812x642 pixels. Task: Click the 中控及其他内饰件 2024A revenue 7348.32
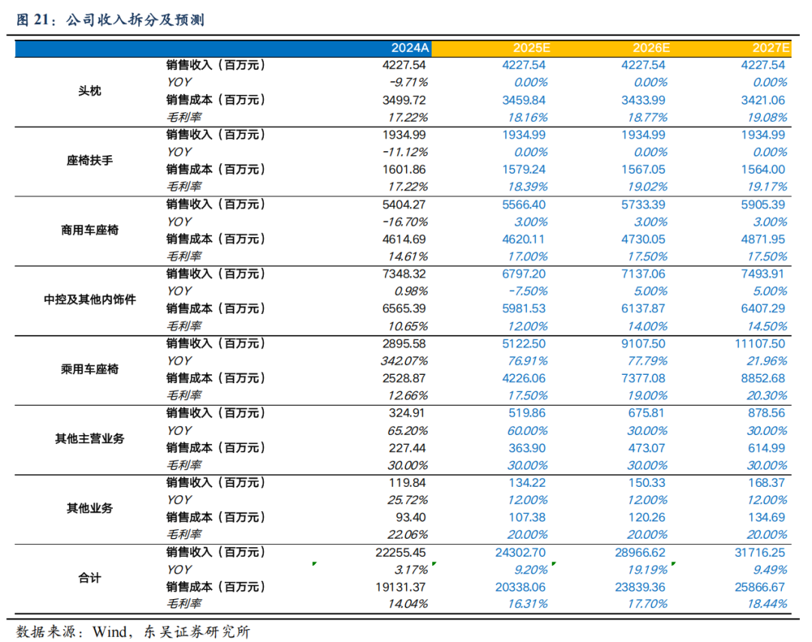(404, 274)
